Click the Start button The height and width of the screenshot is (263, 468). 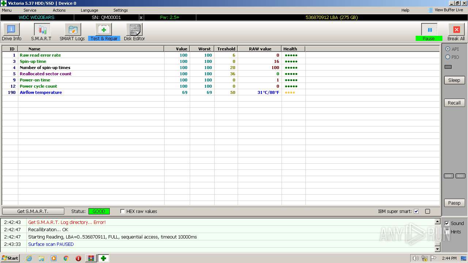point(10,258)
